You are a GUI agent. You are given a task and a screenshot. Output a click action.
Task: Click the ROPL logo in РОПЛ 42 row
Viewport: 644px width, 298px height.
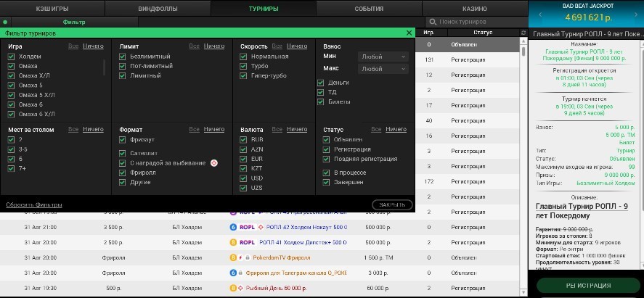point(247,226)
